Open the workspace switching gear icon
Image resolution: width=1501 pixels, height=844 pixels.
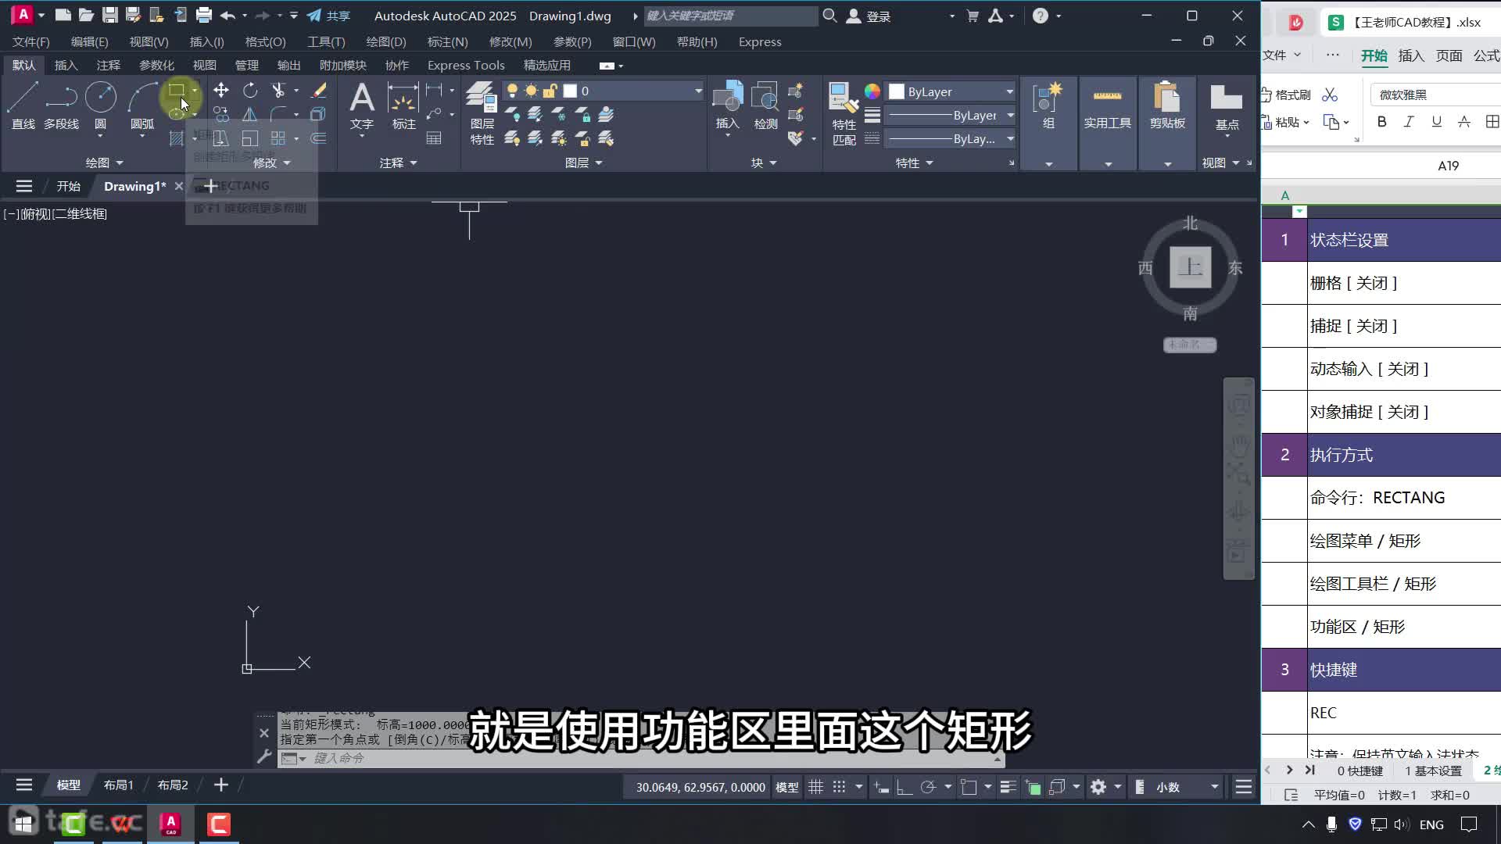(x=1098, y=787)
